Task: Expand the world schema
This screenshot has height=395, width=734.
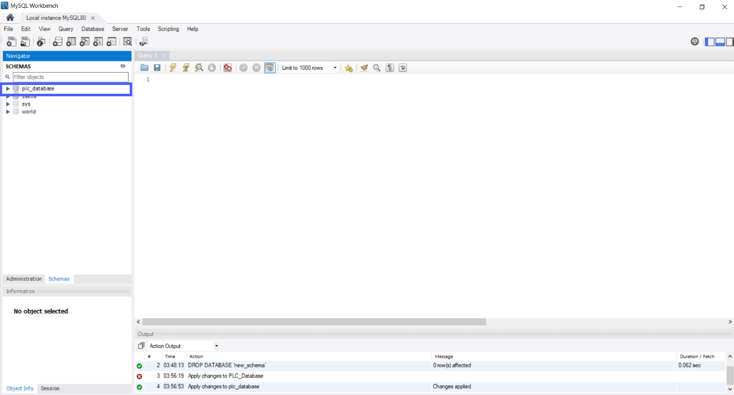Action: click(8, 112)
